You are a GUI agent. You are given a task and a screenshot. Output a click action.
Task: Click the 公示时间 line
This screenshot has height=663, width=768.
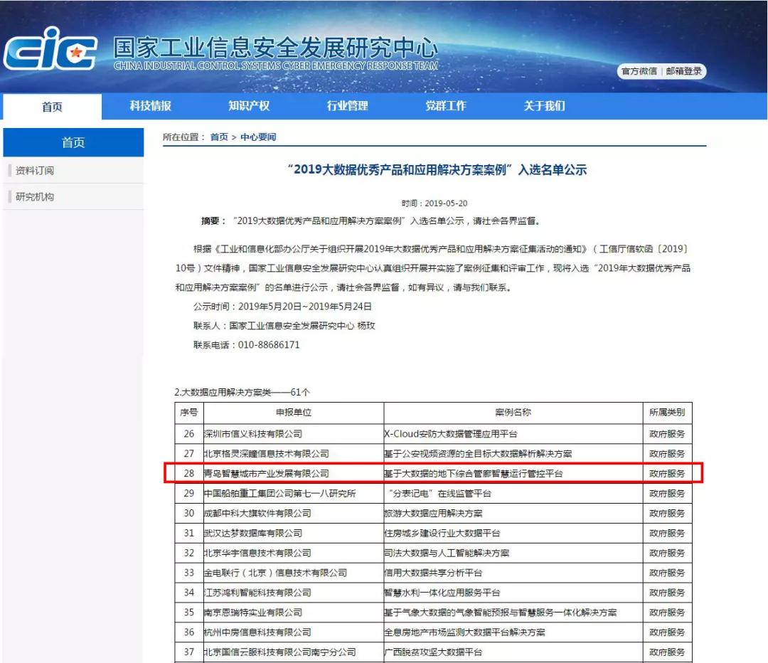tap(282, 307)
